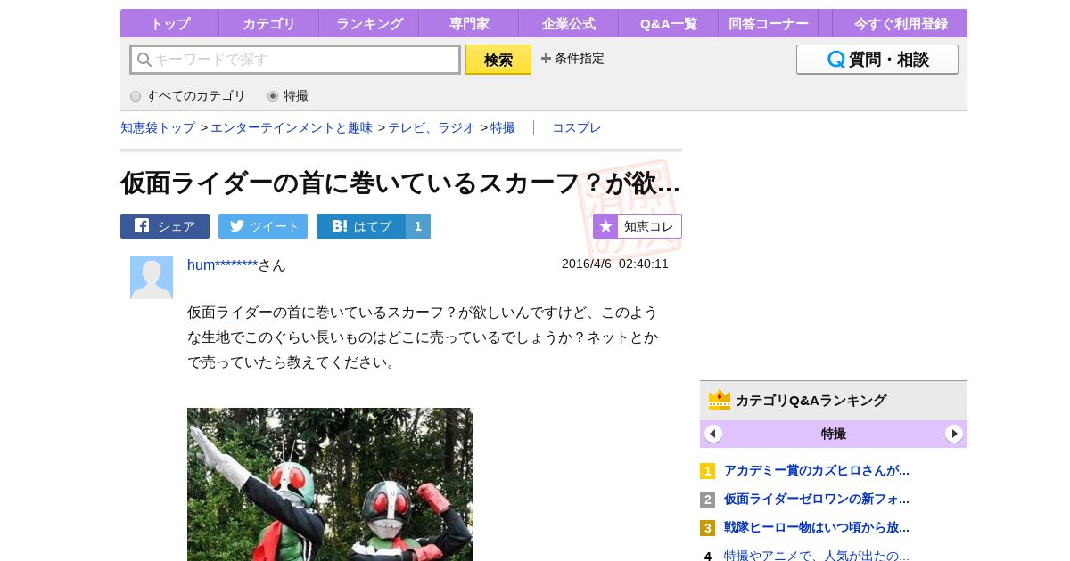This screenshot has width=1070, height=561.
Task: Share on Facebook with シェア button
Action: coord(165,226)
